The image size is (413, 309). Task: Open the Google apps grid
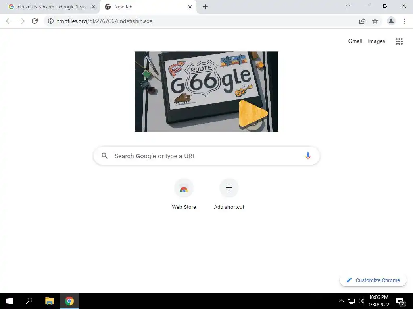tap(399, 41)
